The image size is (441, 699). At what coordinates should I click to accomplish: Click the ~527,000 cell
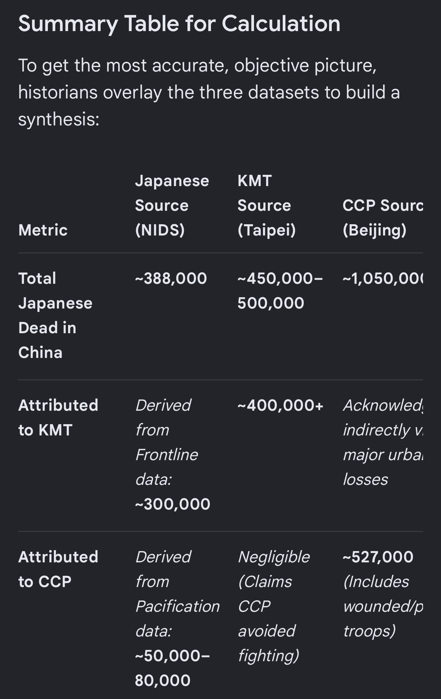(378, 557)
